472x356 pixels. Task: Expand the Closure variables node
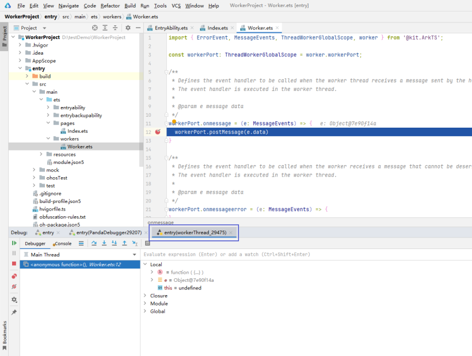click(144, 296)
